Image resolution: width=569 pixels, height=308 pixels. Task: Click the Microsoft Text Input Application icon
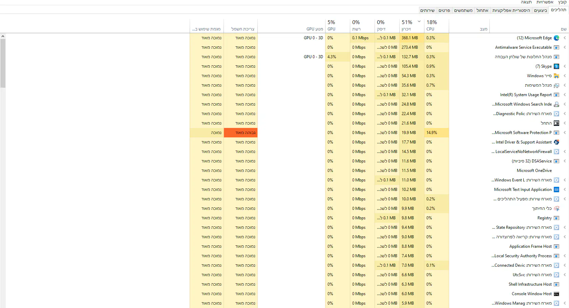click(x=556, y=190)
